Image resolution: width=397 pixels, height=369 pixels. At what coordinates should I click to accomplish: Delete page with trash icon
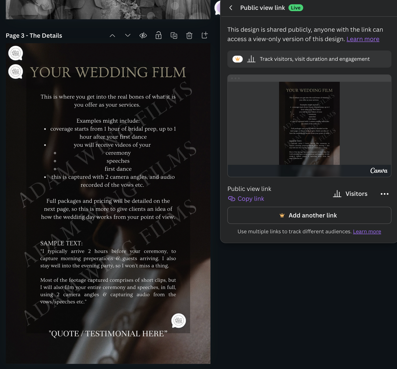(189, 35)
